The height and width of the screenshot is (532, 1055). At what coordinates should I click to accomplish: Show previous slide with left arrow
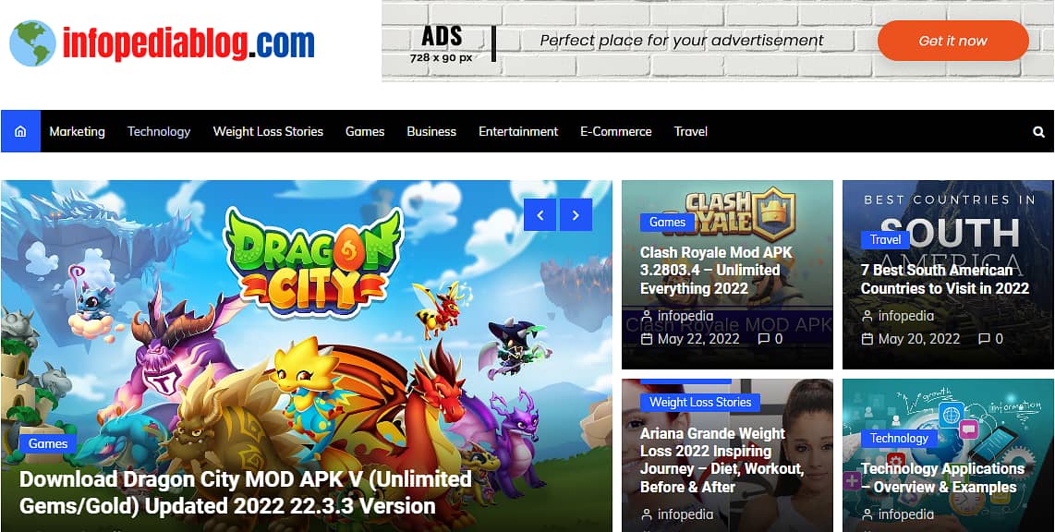540,214
